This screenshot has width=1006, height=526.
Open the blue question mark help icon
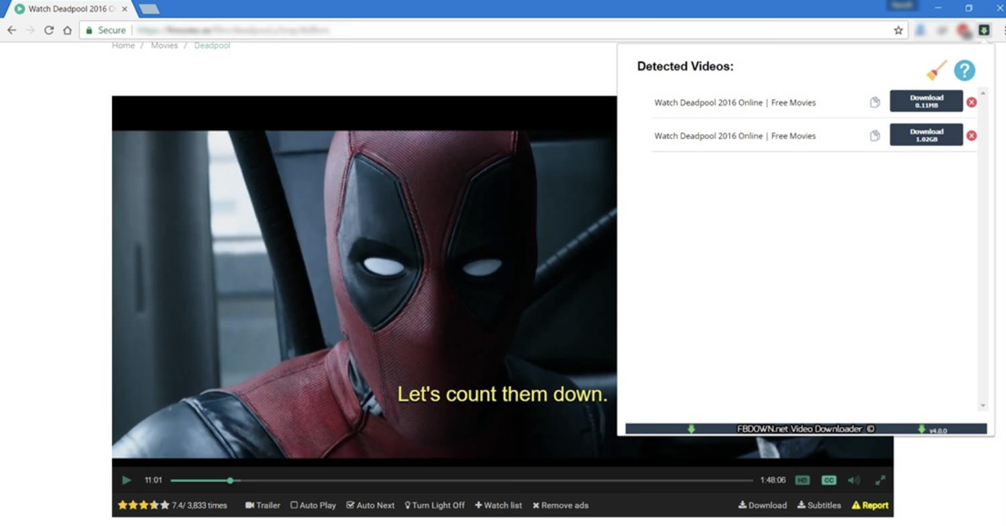pos(964,70)
